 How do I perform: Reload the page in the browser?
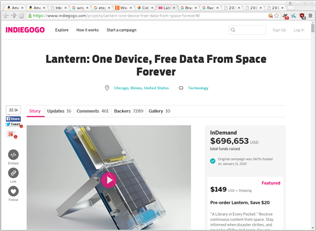[x=21, y=16]
